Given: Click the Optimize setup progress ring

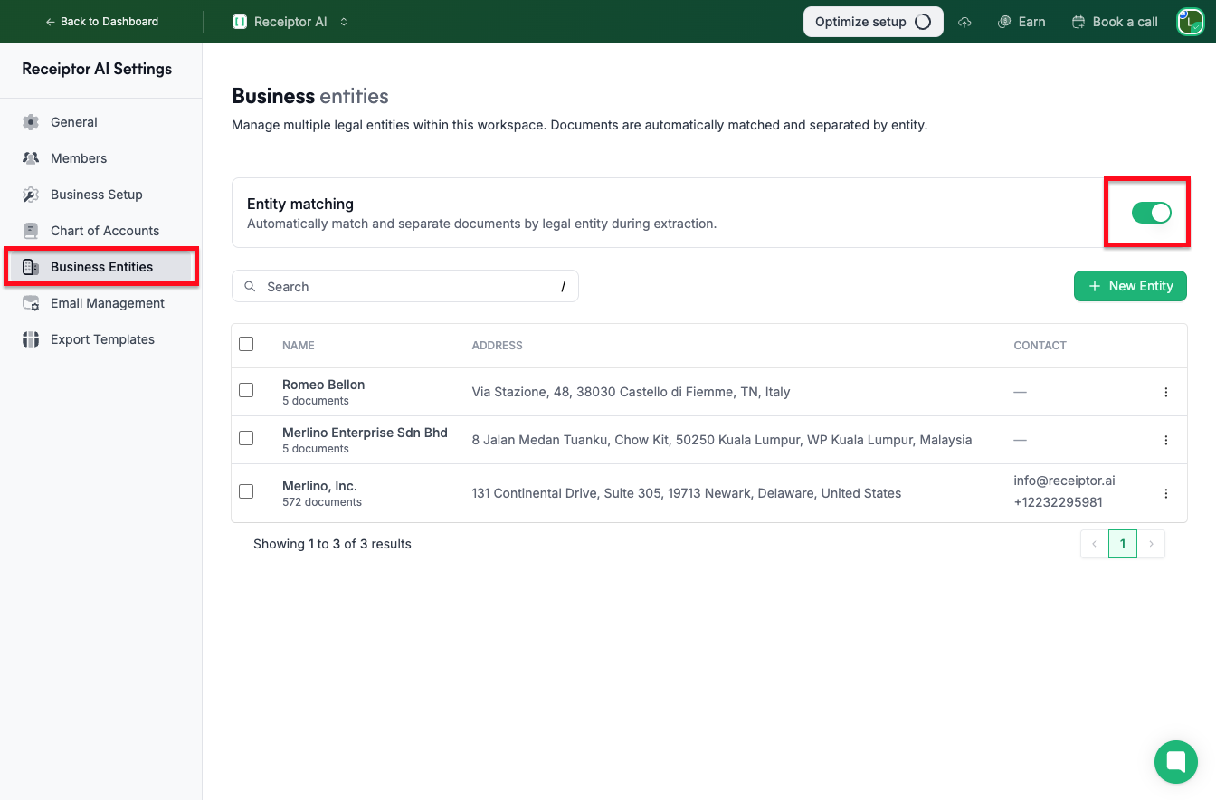Looking at the screenshot, I should (x=923, y=22).
